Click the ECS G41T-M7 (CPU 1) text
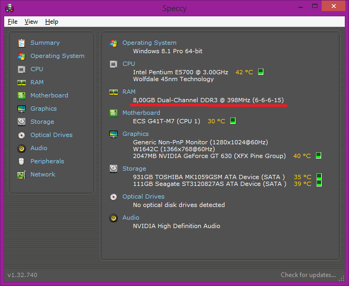Screen dimensions: 349x286 point(167,121)
